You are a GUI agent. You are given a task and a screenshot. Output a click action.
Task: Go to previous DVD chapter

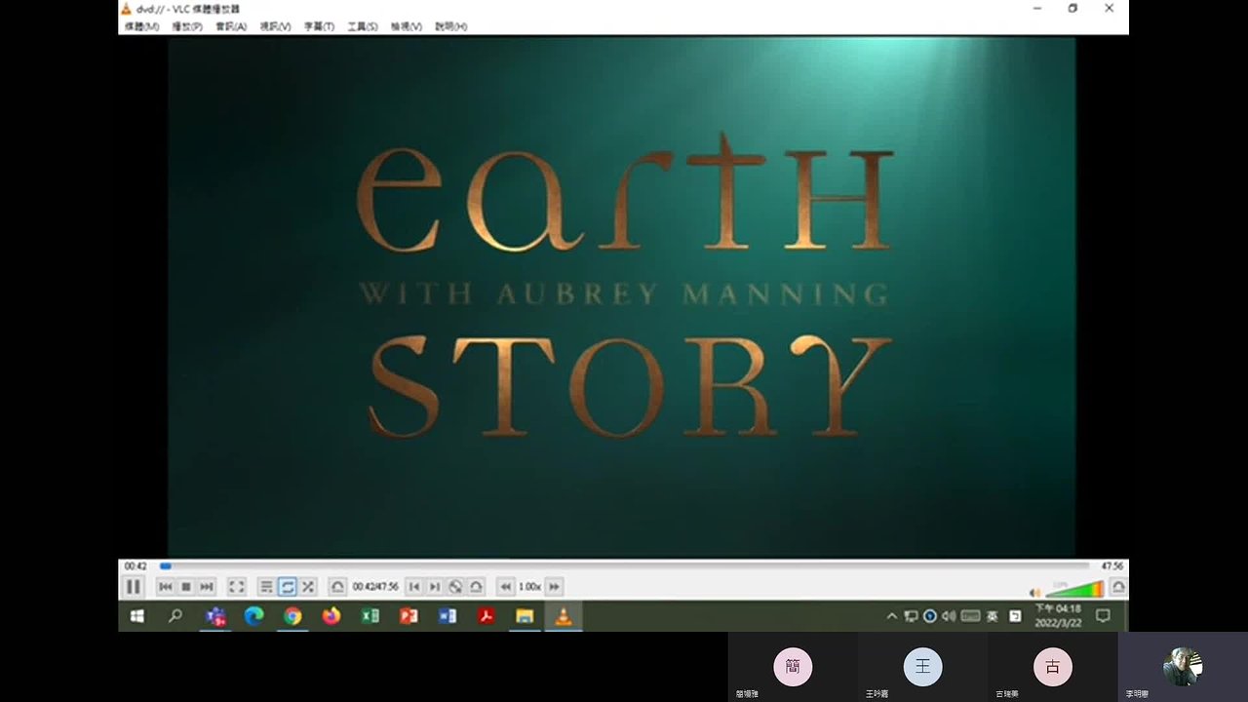414,587
